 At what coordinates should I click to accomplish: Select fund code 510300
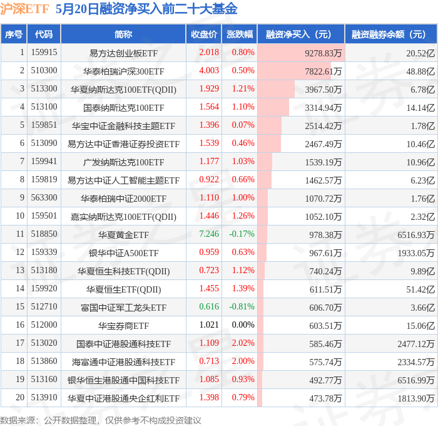tap(44, 71)
